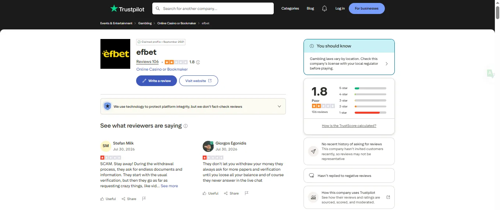Viewport: 500px width, 210px height.
Task: Go to Events & Entertainment breadcrumb
Action: click(x=116, y=23)
